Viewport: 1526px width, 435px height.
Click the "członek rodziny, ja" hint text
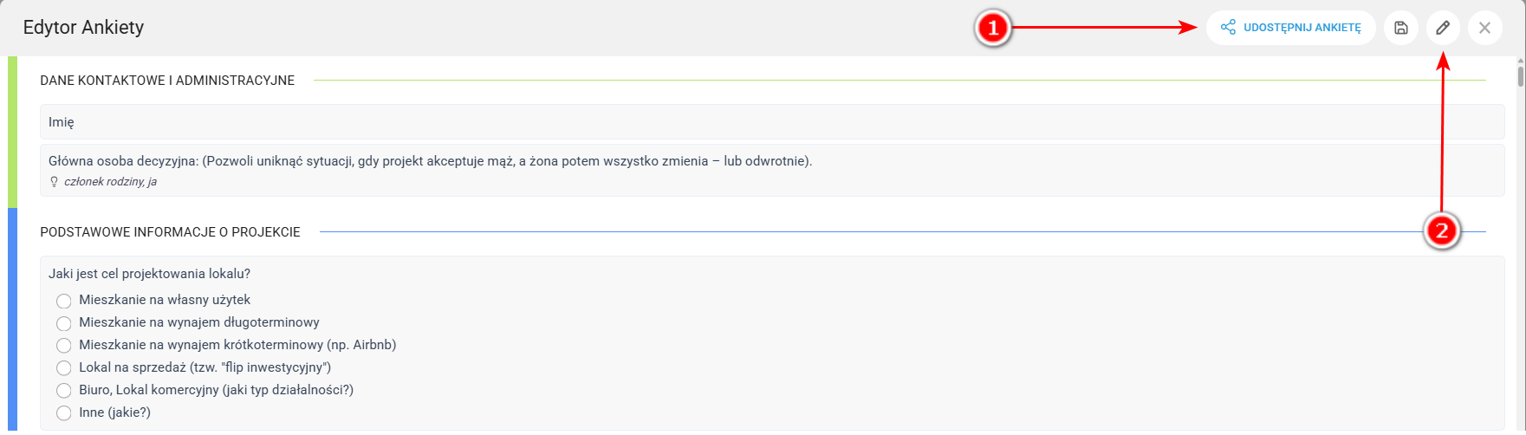110,182
